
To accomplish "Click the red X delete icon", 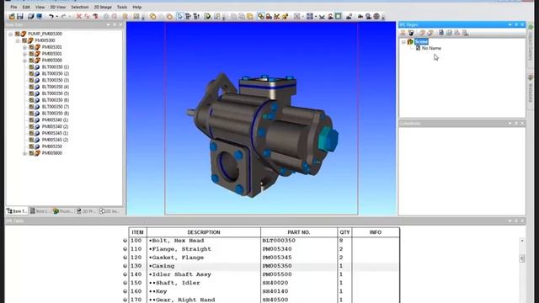I will pos(78,16).
